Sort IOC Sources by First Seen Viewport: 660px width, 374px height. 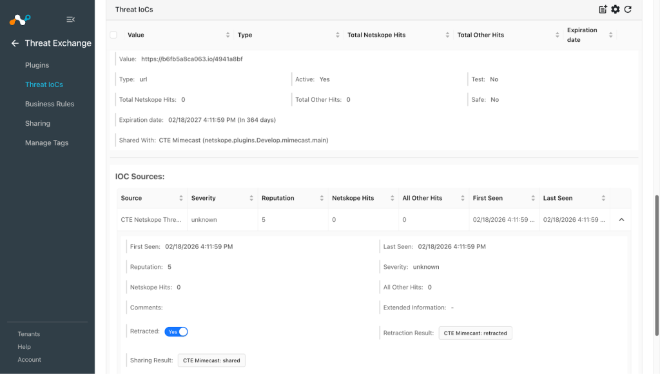533,198
